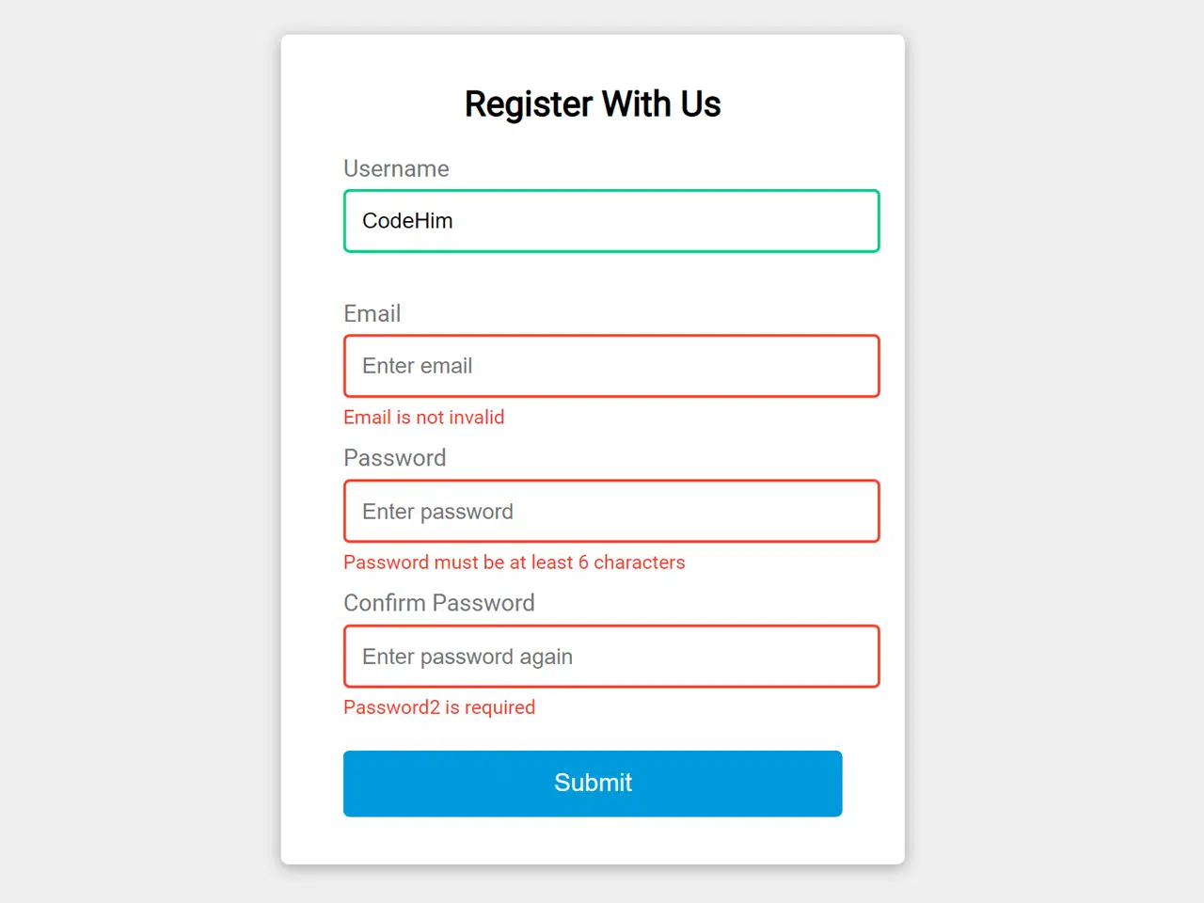Viewport: 1204px width, 903px height.
Task: Select the Confirm Password label text
Action: [439, 603]
